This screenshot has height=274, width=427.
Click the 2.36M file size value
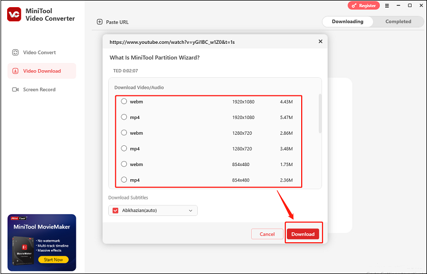click(286, 180)
